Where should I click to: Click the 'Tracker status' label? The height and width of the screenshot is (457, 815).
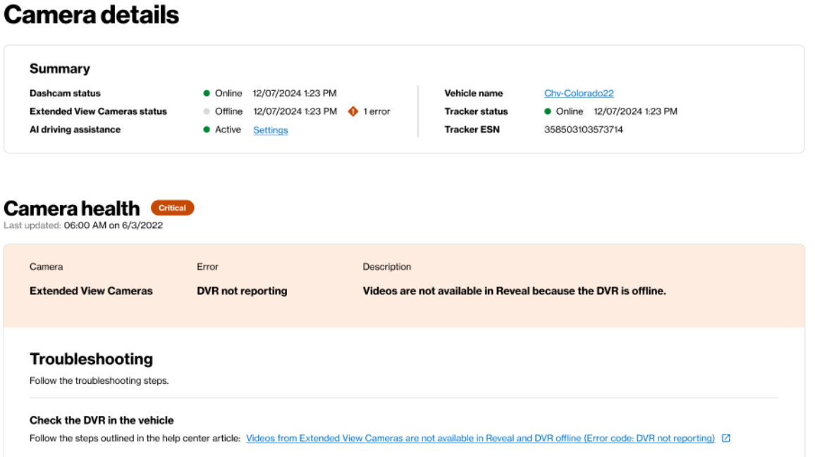(476, 112)
